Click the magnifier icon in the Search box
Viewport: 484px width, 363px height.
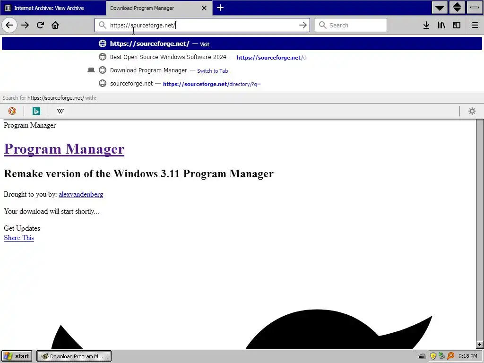(x=322, y=25)
